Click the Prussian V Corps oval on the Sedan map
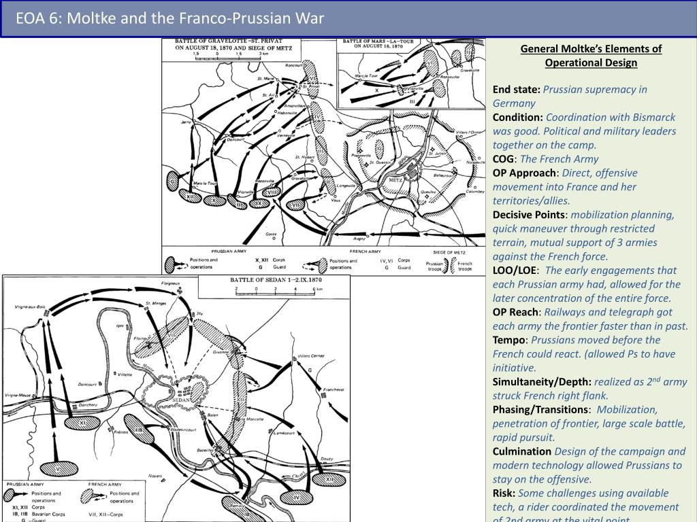 59,469
